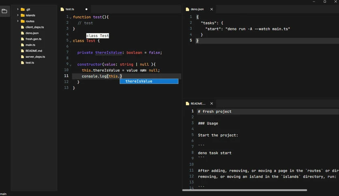Click 'console.log' on line 11

tap(94, 76)
